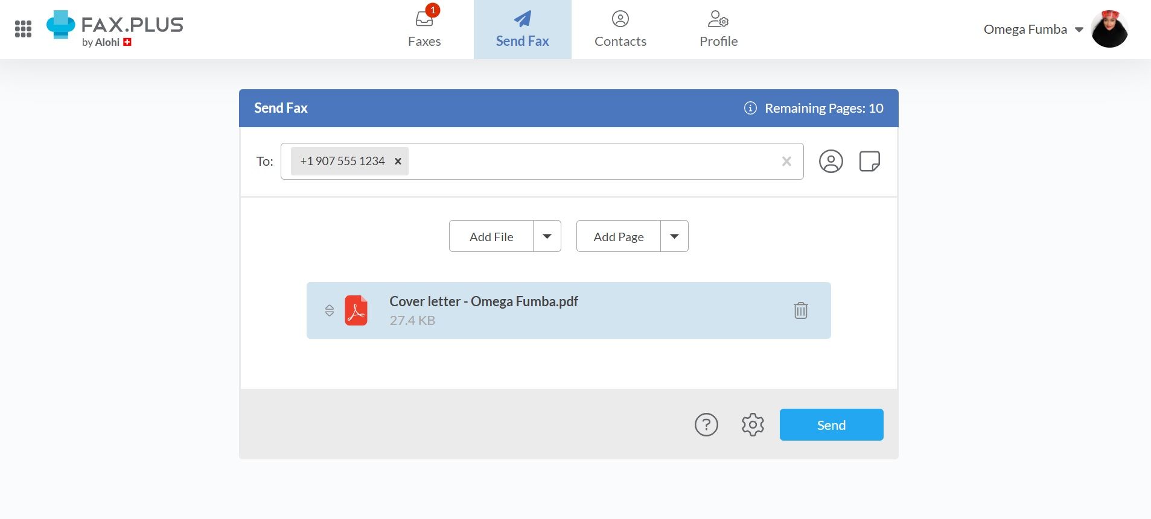Open the Contacts tab

(x=620, y=30)
